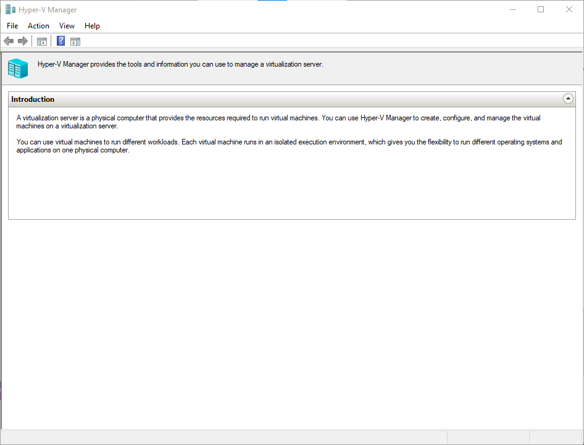Click the blue server icon in the banner
The height and width of the screenshot is (445, 584).
coord(18,69)
